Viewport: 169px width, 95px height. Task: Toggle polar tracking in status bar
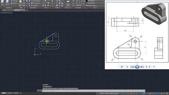coord(131,93)
